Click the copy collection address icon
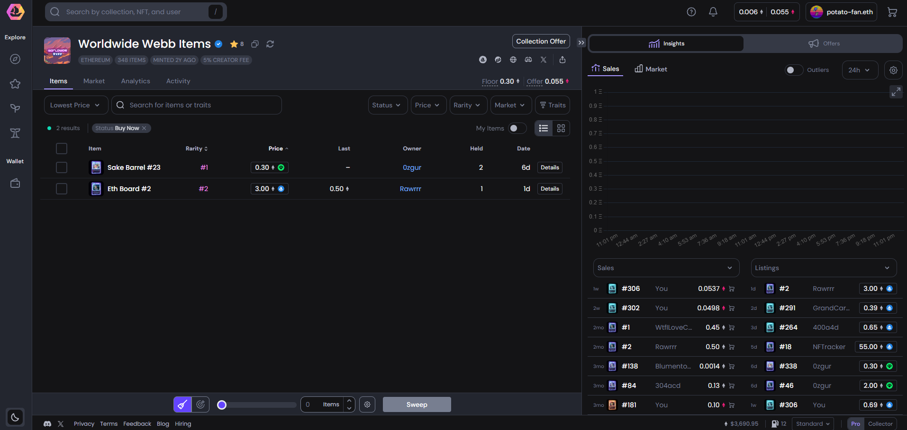Image resolution: width=907 pixels, height=430 pixels. (x=255, y=44)
